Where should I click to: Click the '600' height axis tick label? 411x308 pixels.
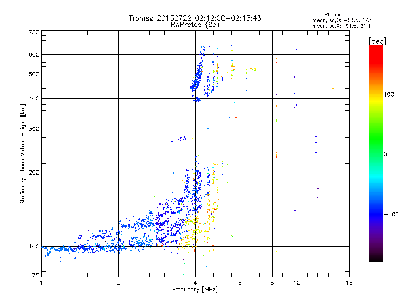[x=34, y=55]
